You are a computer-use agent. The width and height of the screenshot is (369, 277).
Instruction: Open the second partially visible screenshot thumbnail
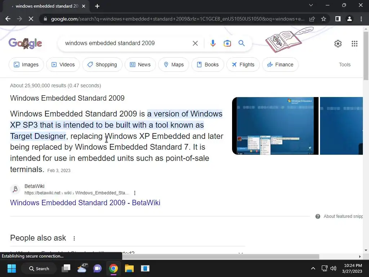point(341,126)
